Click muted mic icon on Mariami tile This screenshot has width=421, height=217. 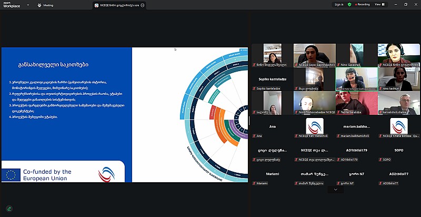click(x=254, y=183)
